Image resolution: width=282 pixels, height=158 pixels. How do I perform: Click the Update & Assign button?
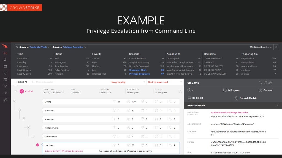pyautogui.click(x=43, y=82)
